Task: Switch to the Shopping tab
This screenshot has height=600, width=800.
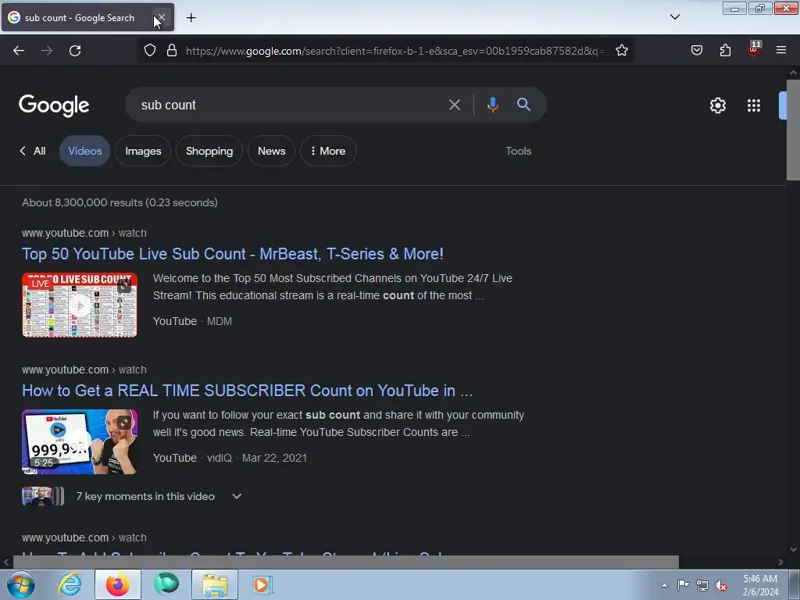Action: pos(209,151)
